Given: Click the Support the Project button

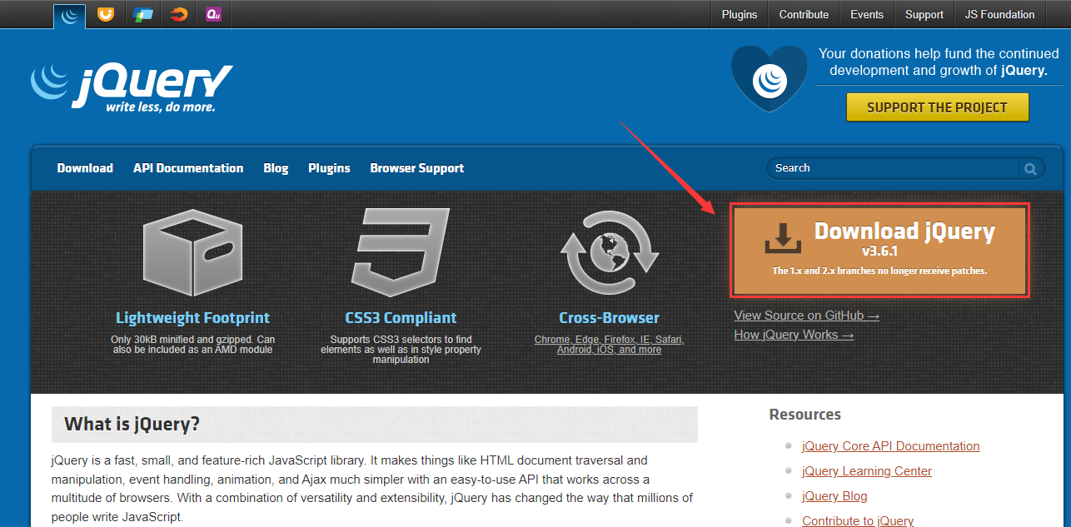Looking at the screenshot, I should click(937, 107).
